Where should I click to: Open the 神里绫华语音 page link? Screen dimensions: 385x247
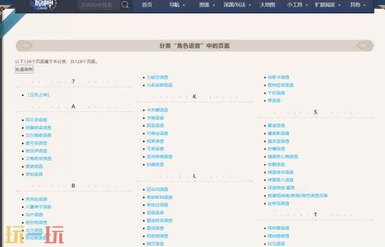[x=280, y=172]
